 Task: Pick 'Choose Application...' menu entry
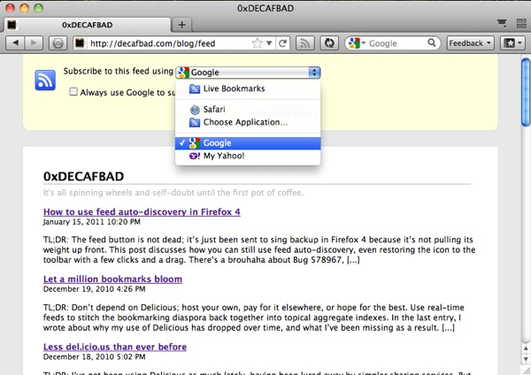(245, 122)
